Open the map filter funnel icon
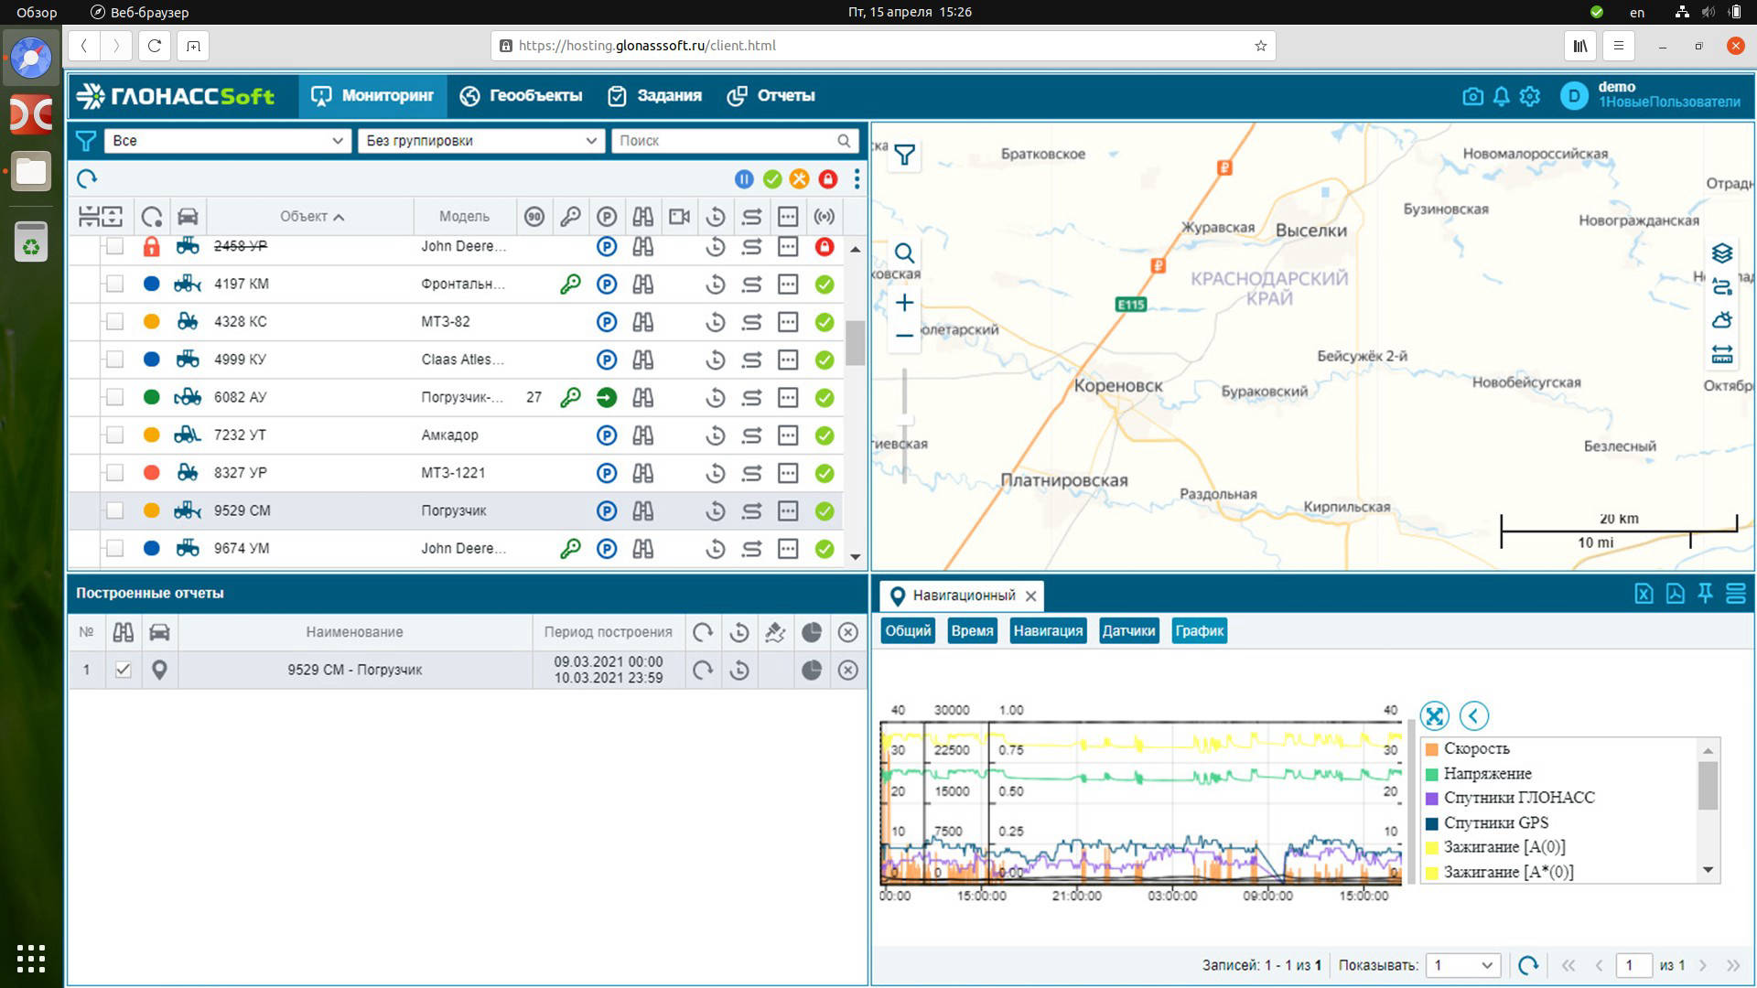The width and height of the screenshot is (1757, 988). [x=904, y=156]
